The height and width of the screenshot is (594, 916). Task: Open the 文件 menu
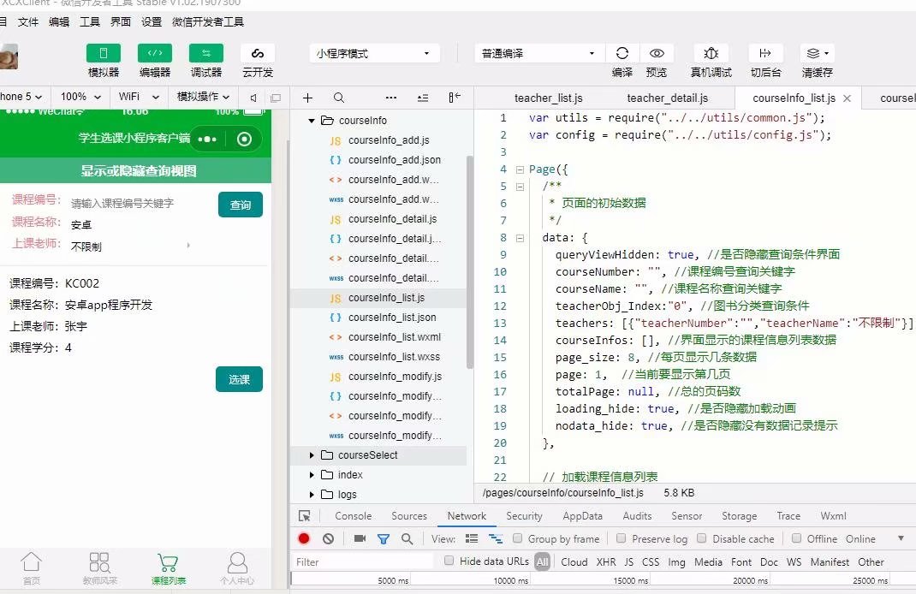(x=27, y=21)
